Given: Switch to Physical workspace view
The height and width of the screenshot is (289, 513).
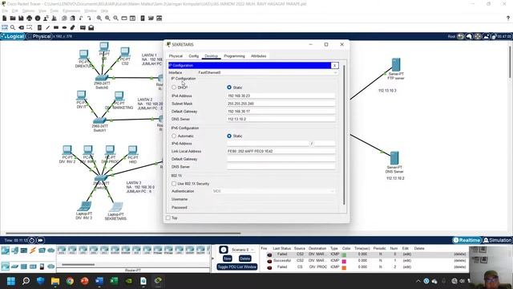Looking at the screenshot, I should (x=39, y=36).
